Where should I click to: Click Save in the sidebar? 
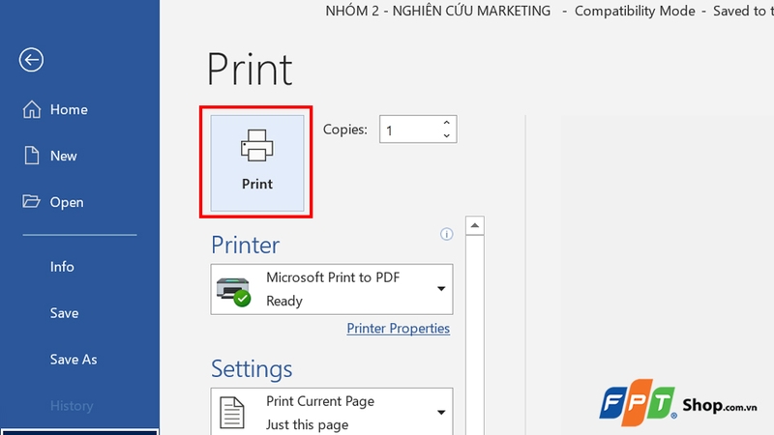coord(64,313)
